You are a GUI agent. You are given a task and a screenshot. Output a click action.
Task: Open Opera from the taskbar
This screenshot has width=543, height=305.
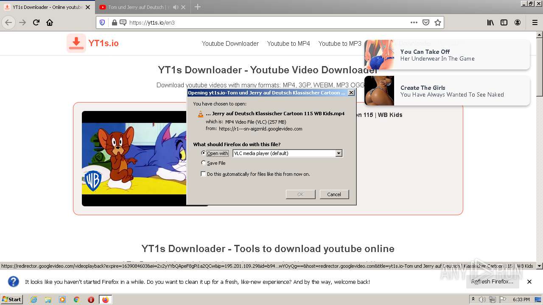tap(91, 299)
